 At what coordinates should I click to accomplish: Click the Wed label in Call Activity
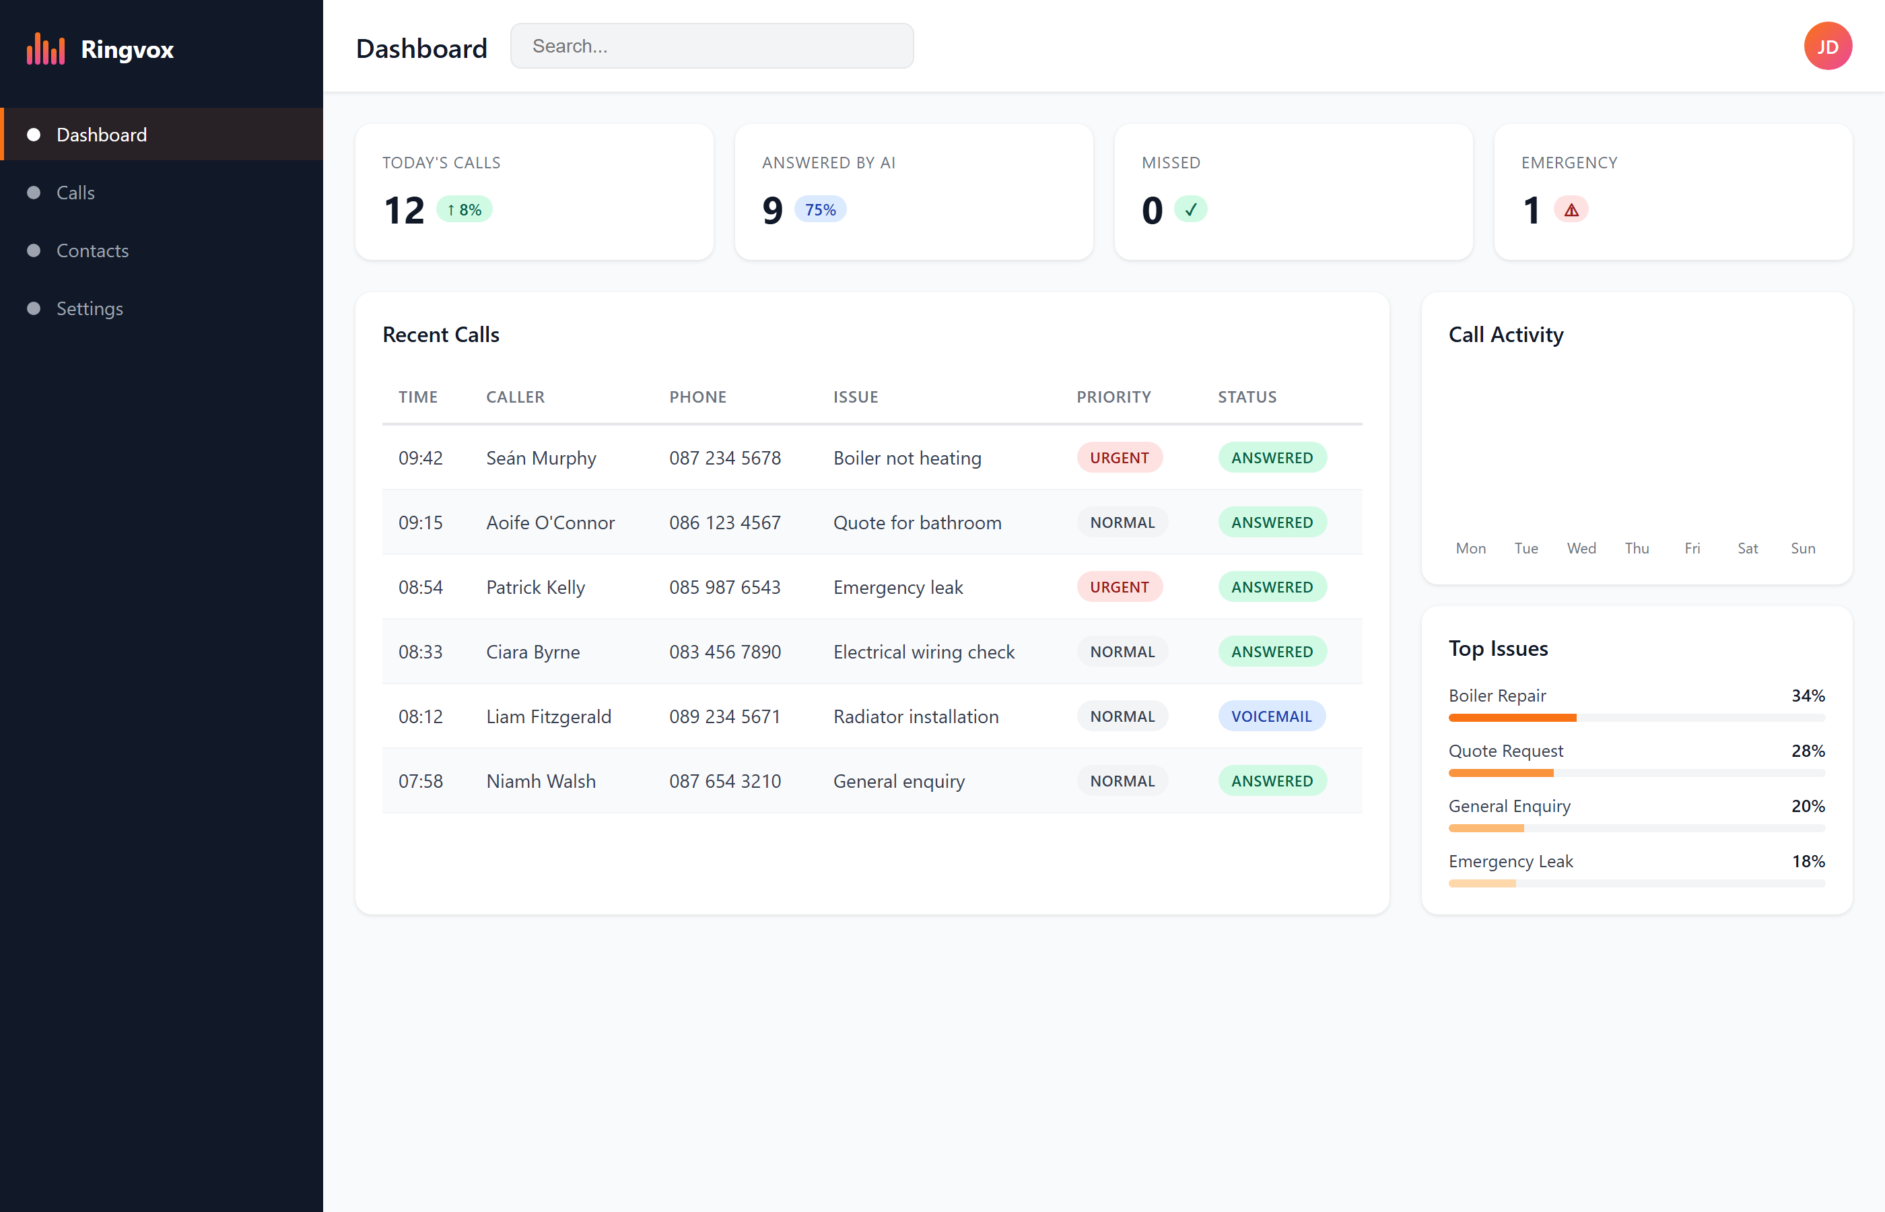(x=1581, y=549)
